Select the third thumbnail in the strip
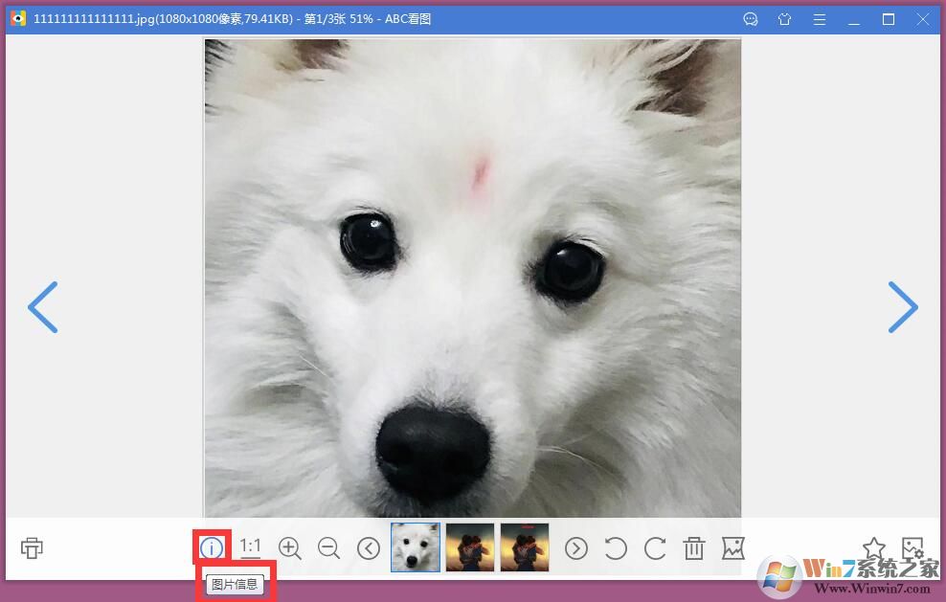 click(x=525, y=547)
